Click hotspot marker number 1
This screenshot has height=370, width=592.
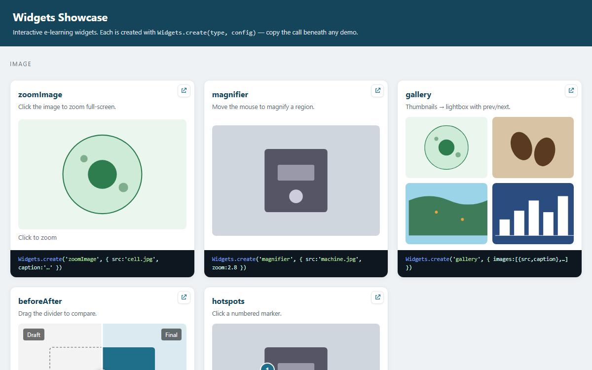point(267,367)
